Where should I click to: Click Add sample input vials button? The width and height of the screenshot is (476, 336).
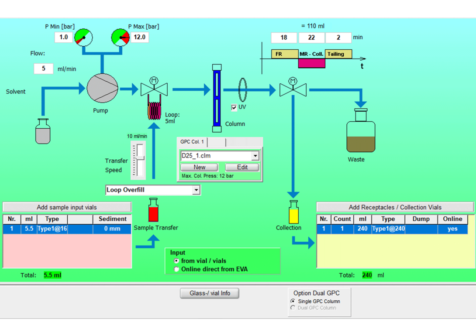click(67, 207)
